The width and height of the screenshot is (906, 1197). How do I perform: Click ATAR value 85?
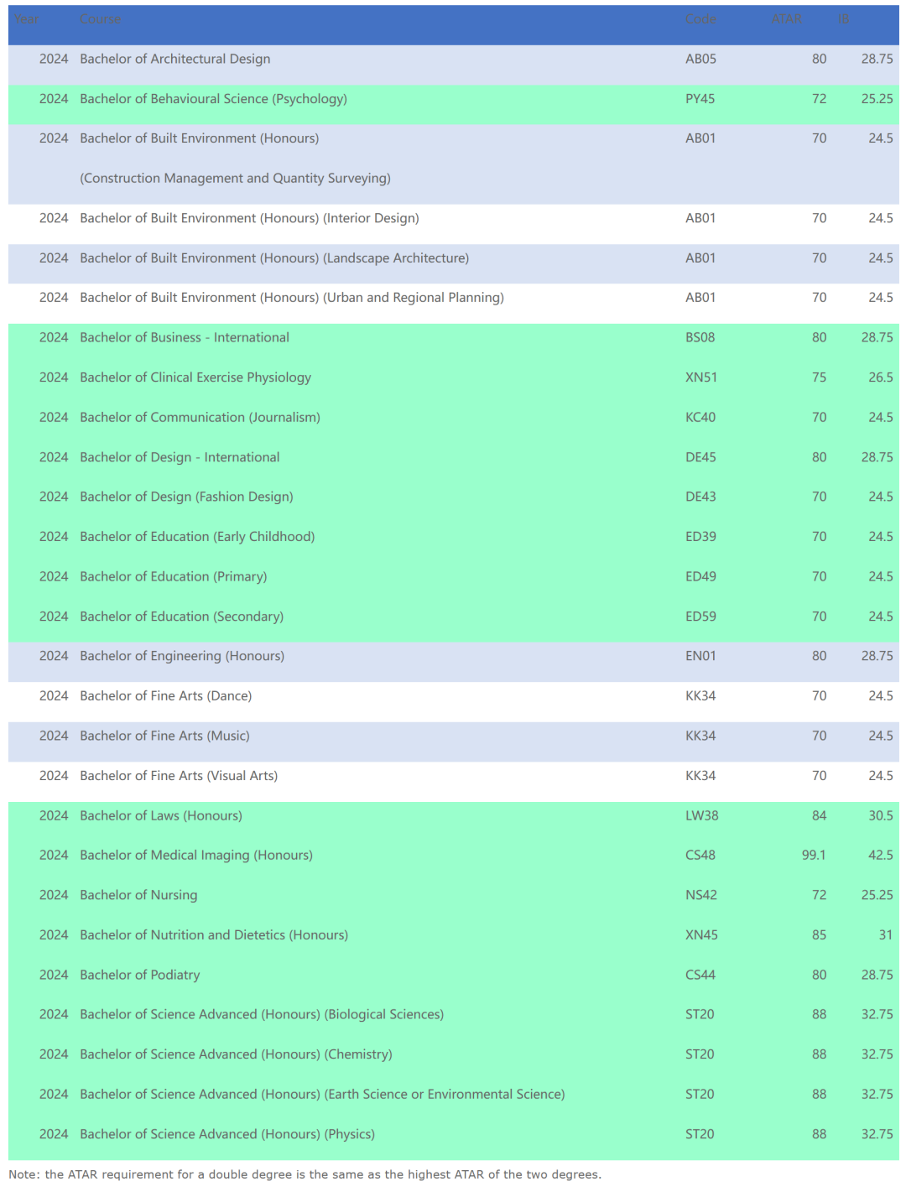pyautogui.click(x=819, y=935)
